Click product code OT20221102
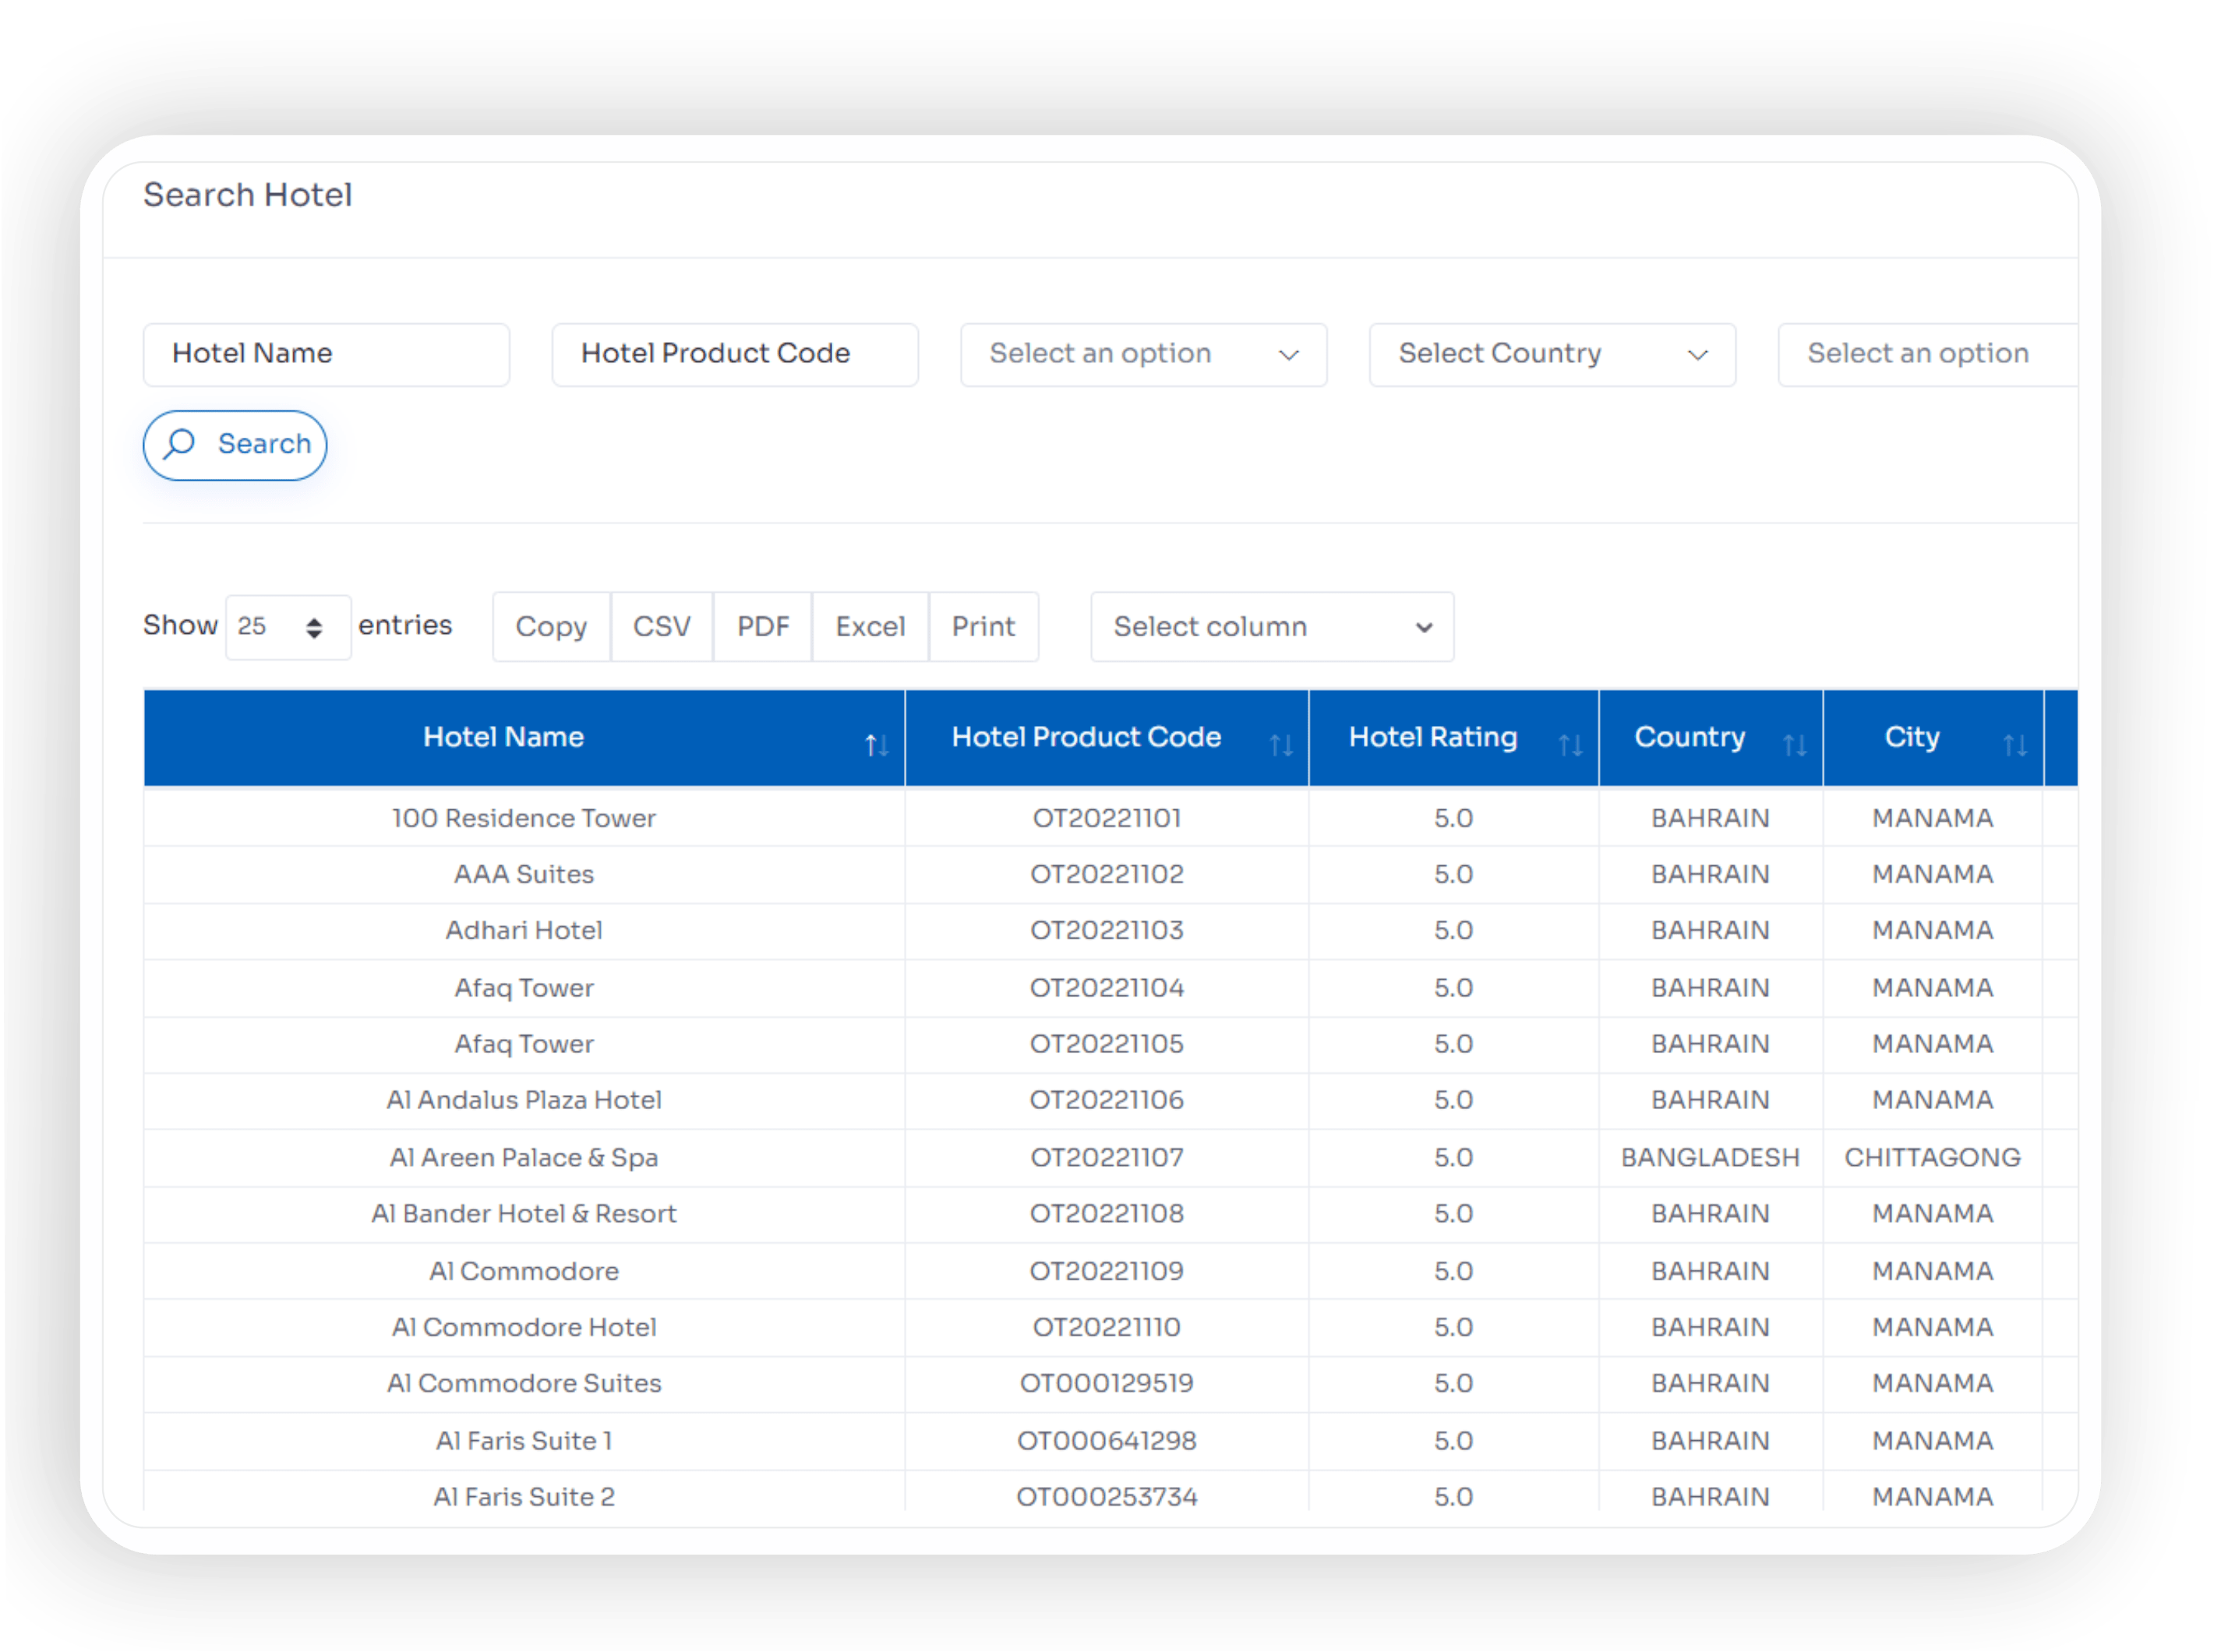 click(1108, 875)
